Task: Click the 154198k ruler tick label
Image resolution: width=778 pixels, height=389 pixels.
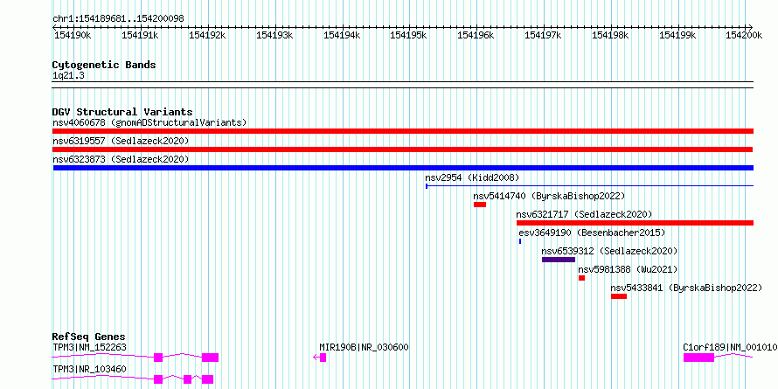Action: click(x=610, y=35)
